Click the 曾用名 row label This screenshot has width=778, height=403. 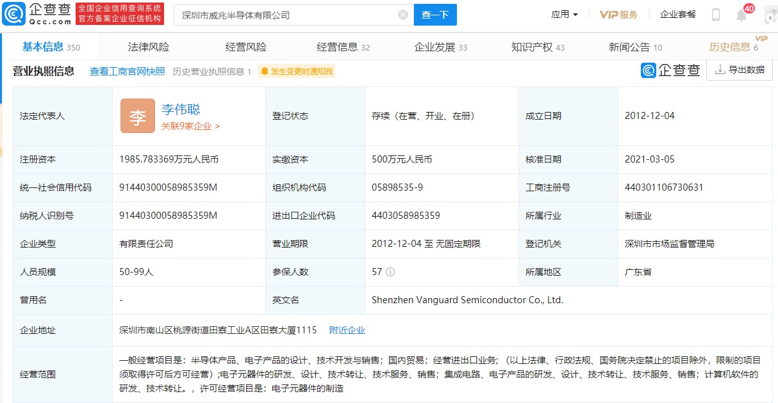coord(33,300)
